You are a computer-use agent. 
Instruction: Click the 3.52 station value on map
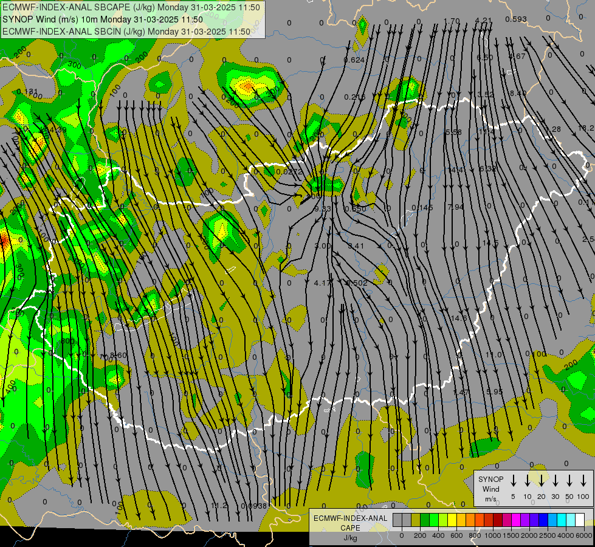(486, 95)
